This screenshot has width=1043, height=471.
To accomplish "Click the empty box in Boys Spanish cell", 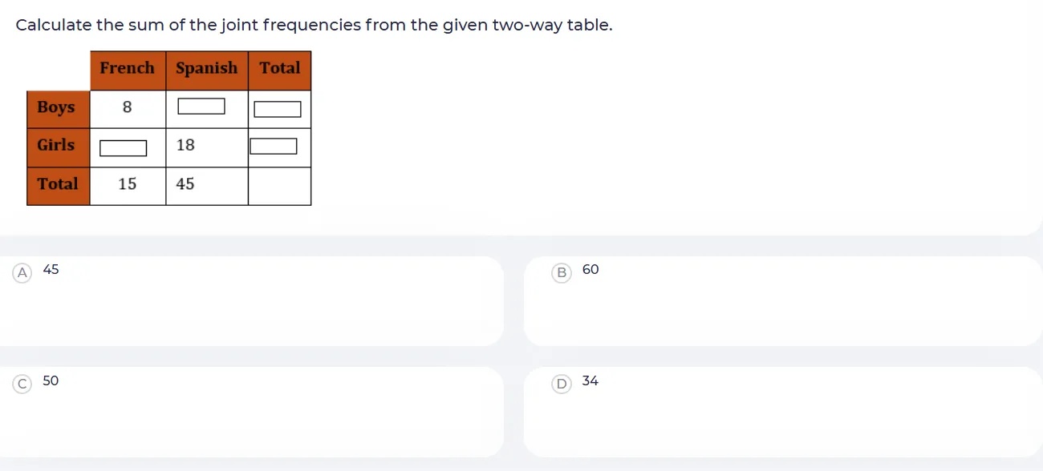I will [x=201, y=105].
